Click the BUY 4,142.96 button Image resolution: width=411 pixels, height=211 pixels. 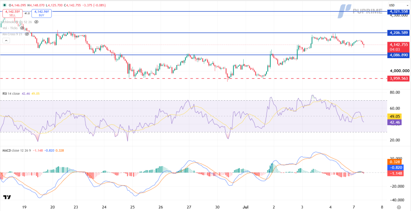point(41,13)
